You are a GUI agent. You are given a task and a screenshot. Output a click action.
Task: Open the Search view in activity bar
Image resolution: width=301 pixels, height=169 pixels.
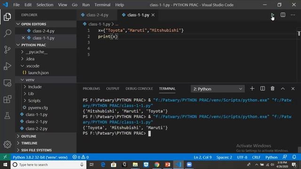(x=8, y=33)
